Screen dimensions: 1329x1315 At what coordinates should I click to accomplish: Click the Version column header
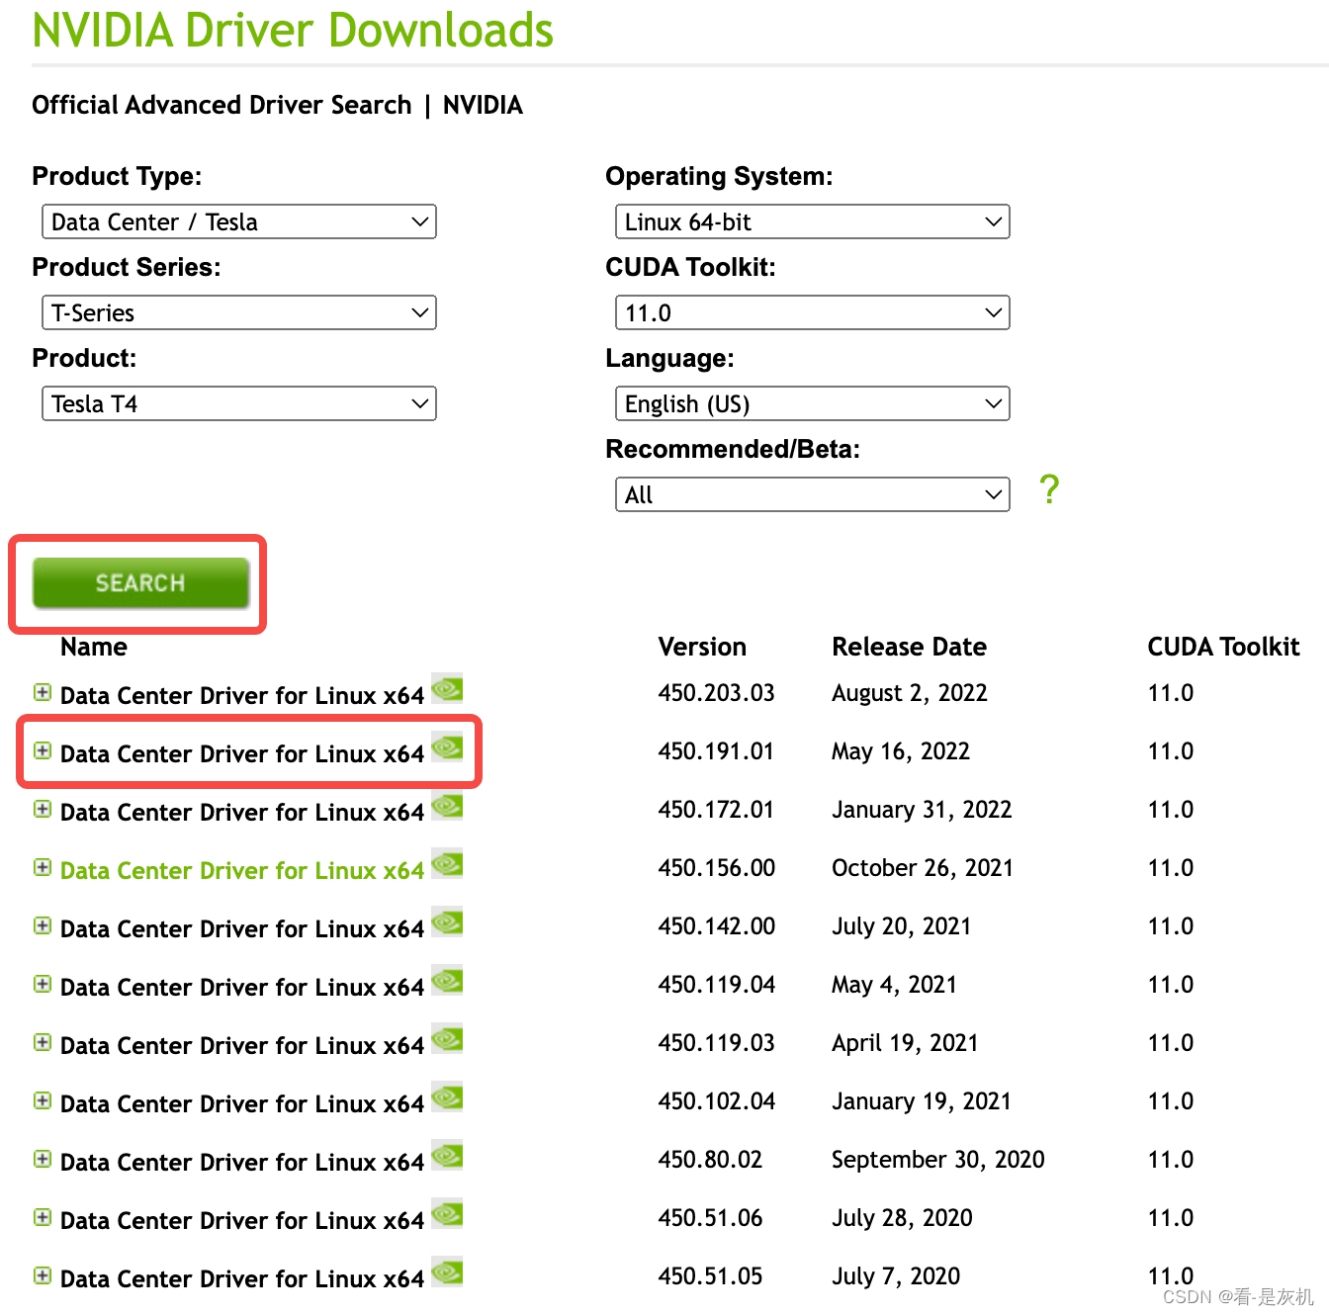(x=702, y=647)
